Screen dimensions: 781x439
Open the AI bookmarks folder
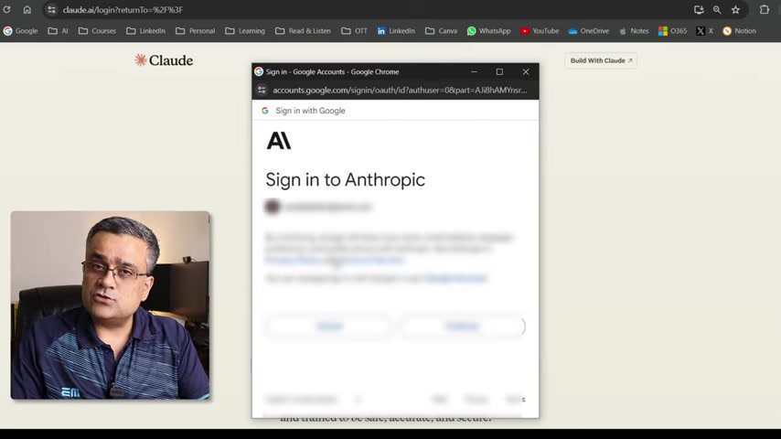click(59, 31)
